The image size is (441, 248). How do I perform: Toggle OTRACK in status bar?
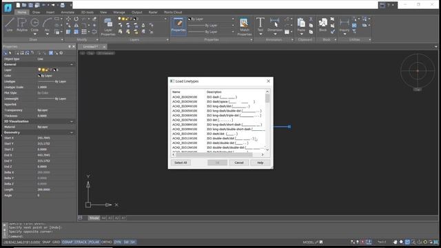point(81,242)
